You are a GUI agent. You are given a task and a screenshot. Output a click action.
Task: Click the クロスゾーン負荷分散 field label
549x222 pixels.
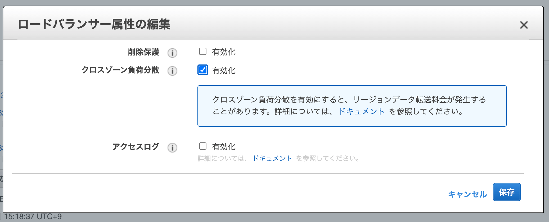pos(120,70)
